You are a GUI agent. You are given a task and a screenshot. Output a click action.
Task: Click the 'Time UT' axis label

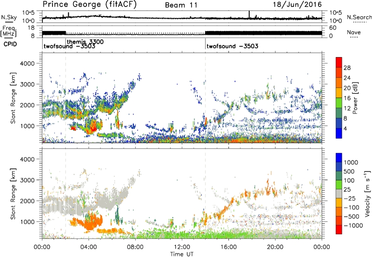(x=182, y=254)
